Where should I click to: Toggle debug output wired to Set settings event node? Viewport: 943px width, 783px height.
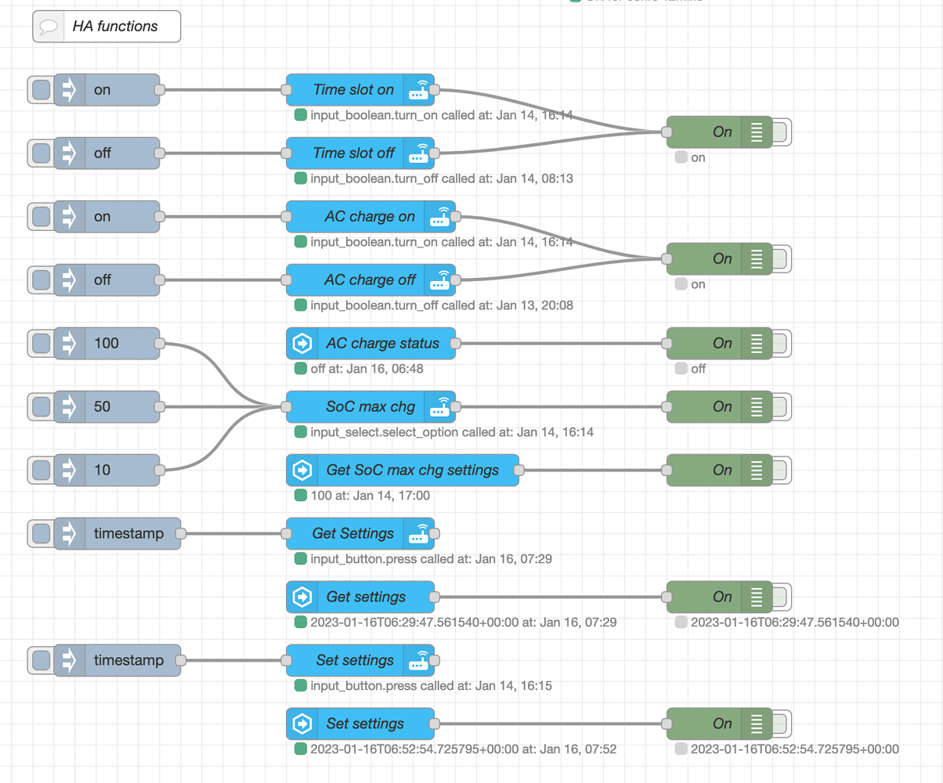[781, 723]
